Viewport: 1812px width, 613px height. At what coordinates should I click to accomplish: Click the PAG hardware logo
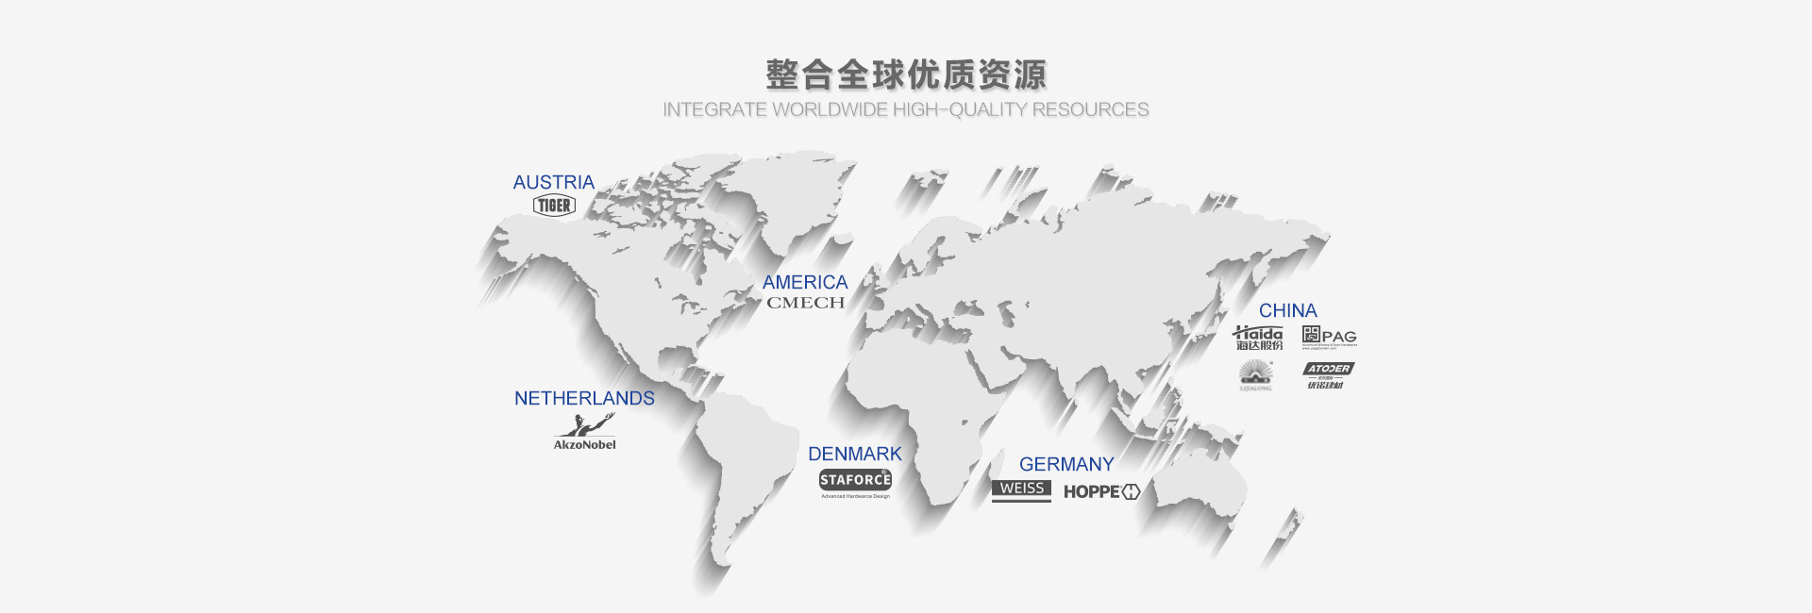tap(1329, 336)
